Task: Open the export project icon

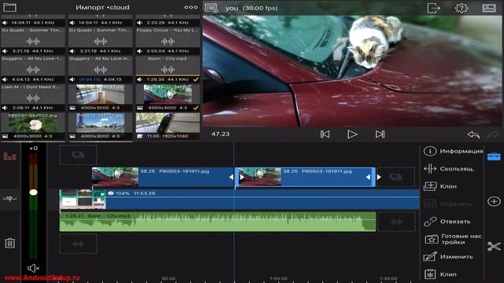Action: [433, 8]
